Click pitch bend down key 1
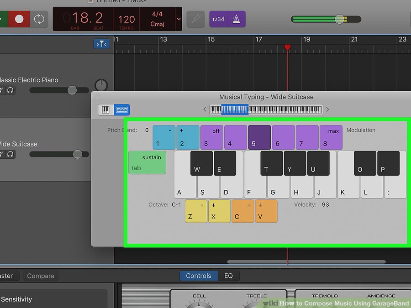 [164, 137]
